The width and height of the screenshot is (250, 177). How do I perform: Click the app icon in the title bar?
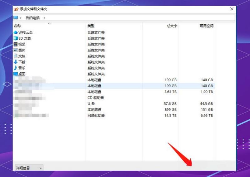coord(16,9)
